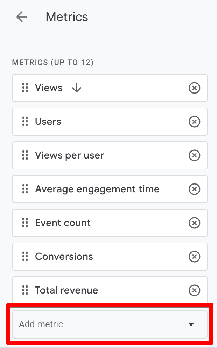Image resolution: width=217 pixels, height=348 pixels.
Task: Remove the Event count metric
Action: pos(195,223)
